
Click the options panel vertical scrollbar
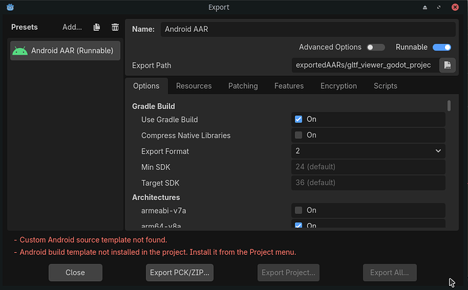449,106
